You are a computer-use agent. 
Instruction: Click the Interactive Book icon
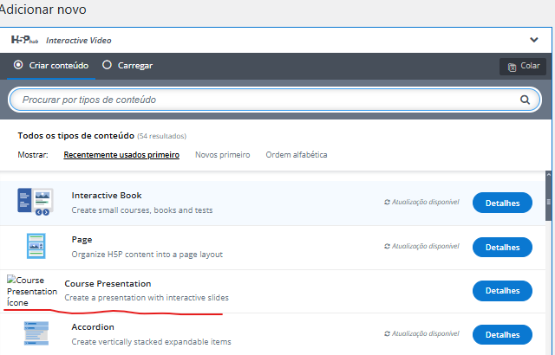pos(36,203)
